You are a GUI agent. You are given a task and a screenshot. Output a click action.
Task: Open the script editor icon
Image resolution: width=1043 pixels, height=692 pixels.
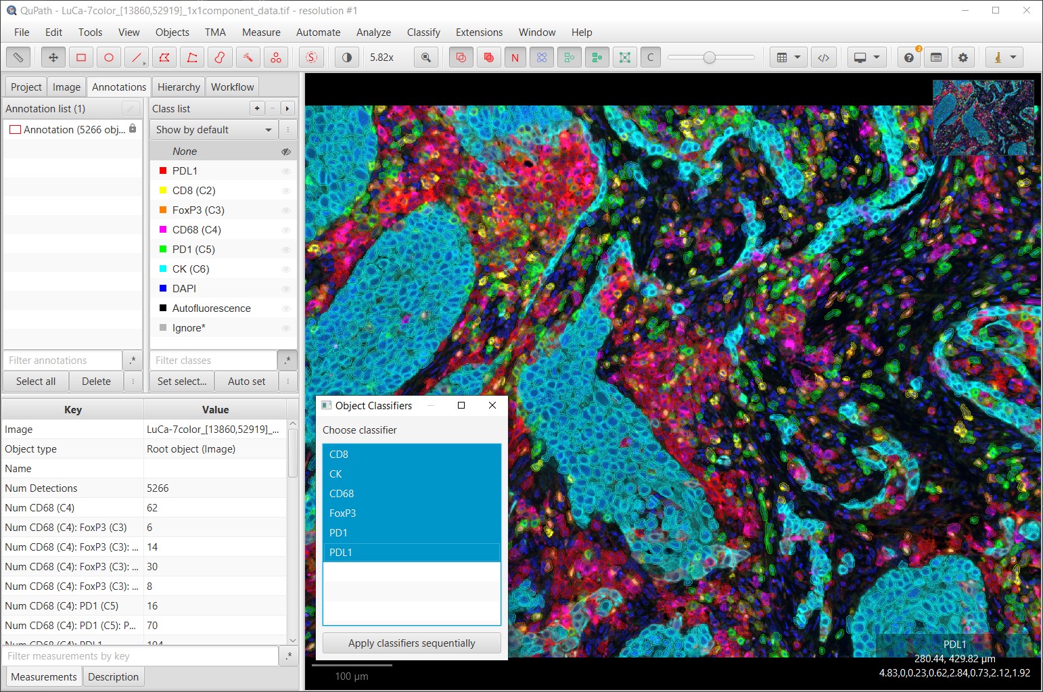[x=824, y=57]
